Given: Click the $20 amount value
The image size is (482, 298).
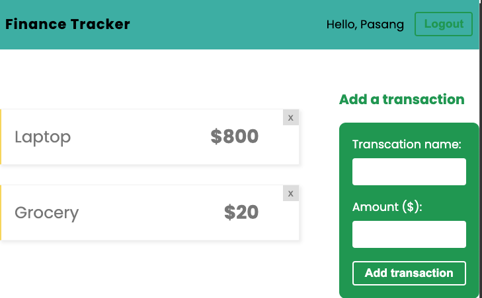Looking at the screenshot, I should [241, 212].
